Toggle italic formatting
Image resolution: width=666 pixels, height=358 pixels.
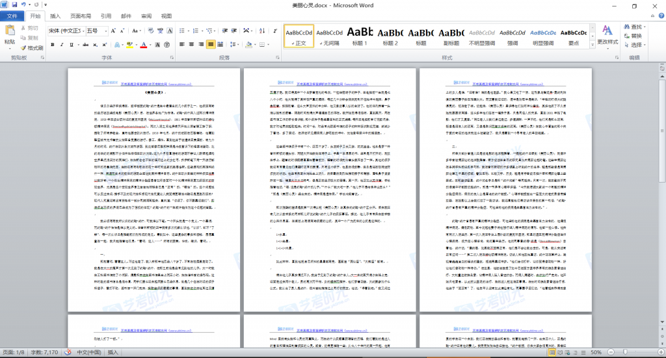pos(62,45)
